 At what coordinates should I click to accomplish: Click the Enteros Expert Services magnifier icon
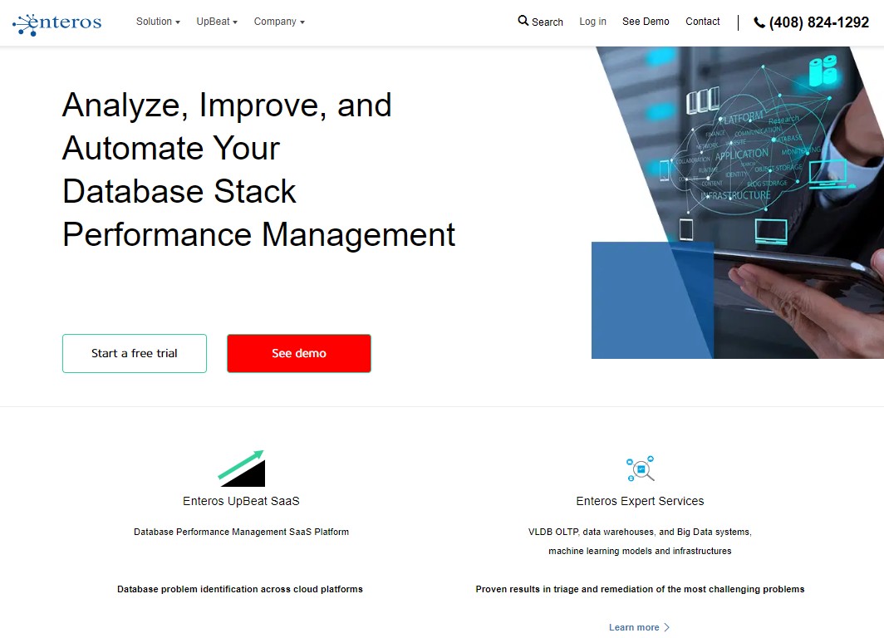click(641, 469)
